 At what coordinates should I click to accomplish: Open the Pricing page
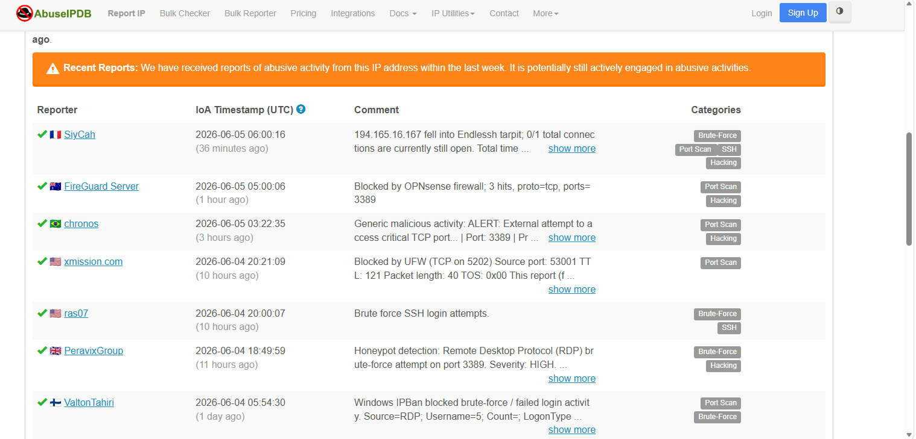(304, 13)
